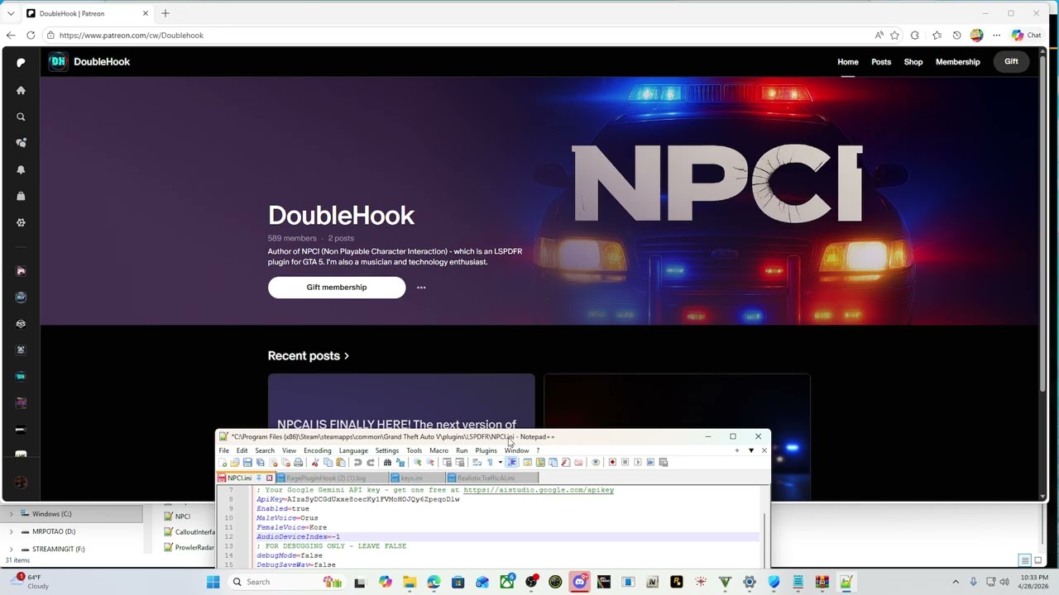Open the Patreon home icon in sidebar
This screenshot has width=1059, height=595.
(21, 90)
